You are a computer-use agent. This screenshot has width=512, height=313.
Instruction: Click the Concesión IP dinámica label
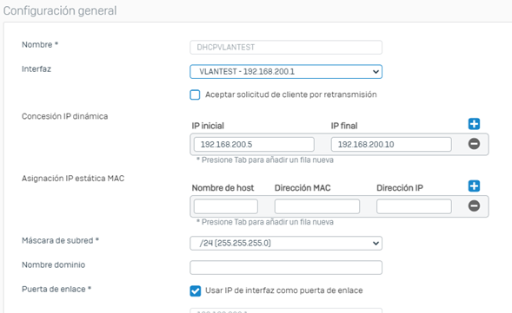64,116
